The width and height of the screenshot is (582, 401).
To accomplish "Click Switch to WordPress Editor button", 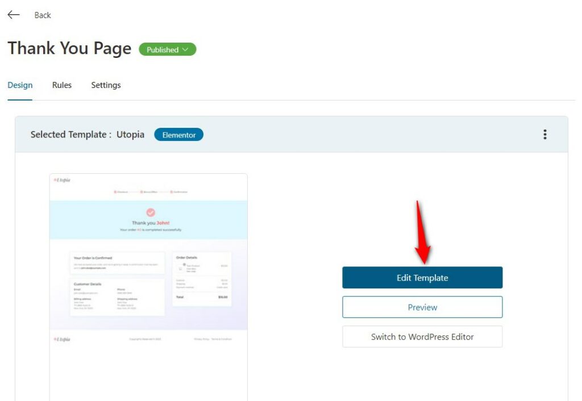I will click(422, 336).
